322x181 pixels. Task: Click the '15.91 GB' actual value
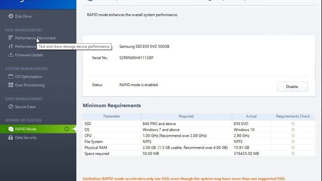(242, 147)
